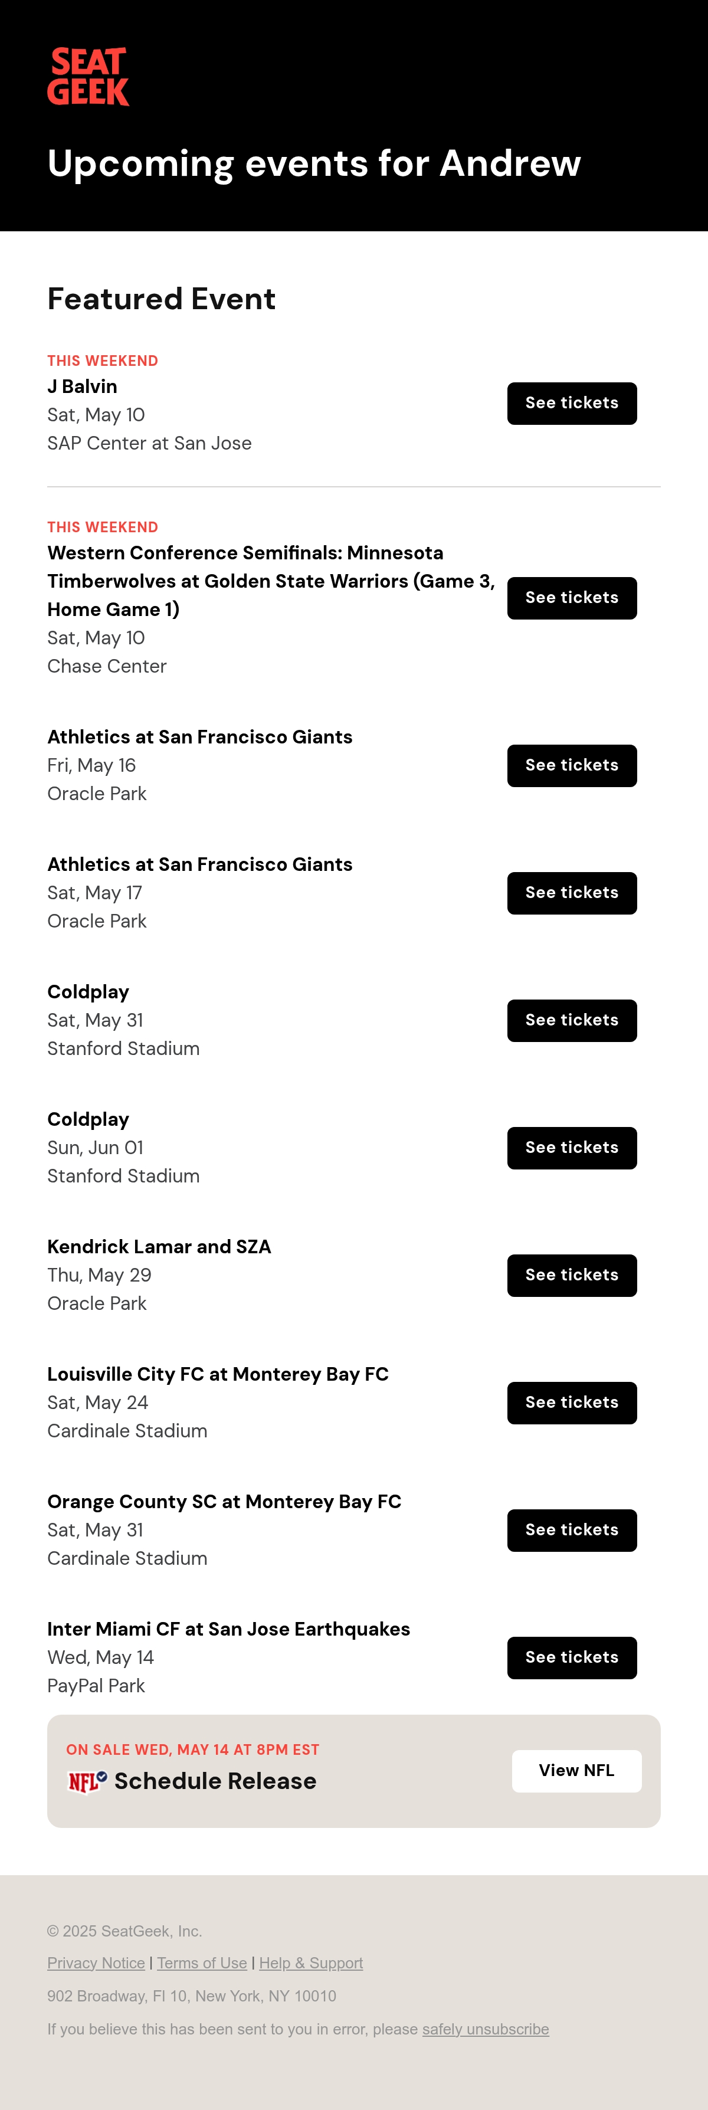Click the NFL Schedule Release banner heading
The width and height of the screenshot is (708, 2110).
pos(215,1781)
